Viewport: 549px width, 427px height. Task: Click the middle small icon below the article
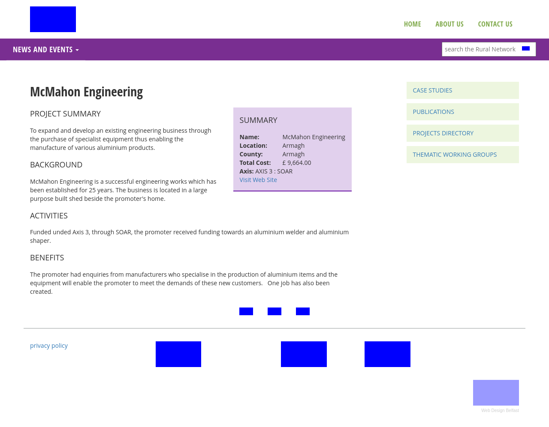tap(274, 311)
